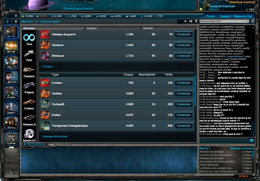
Task: Toggle game sound with speaker icon
Action: 190,21
